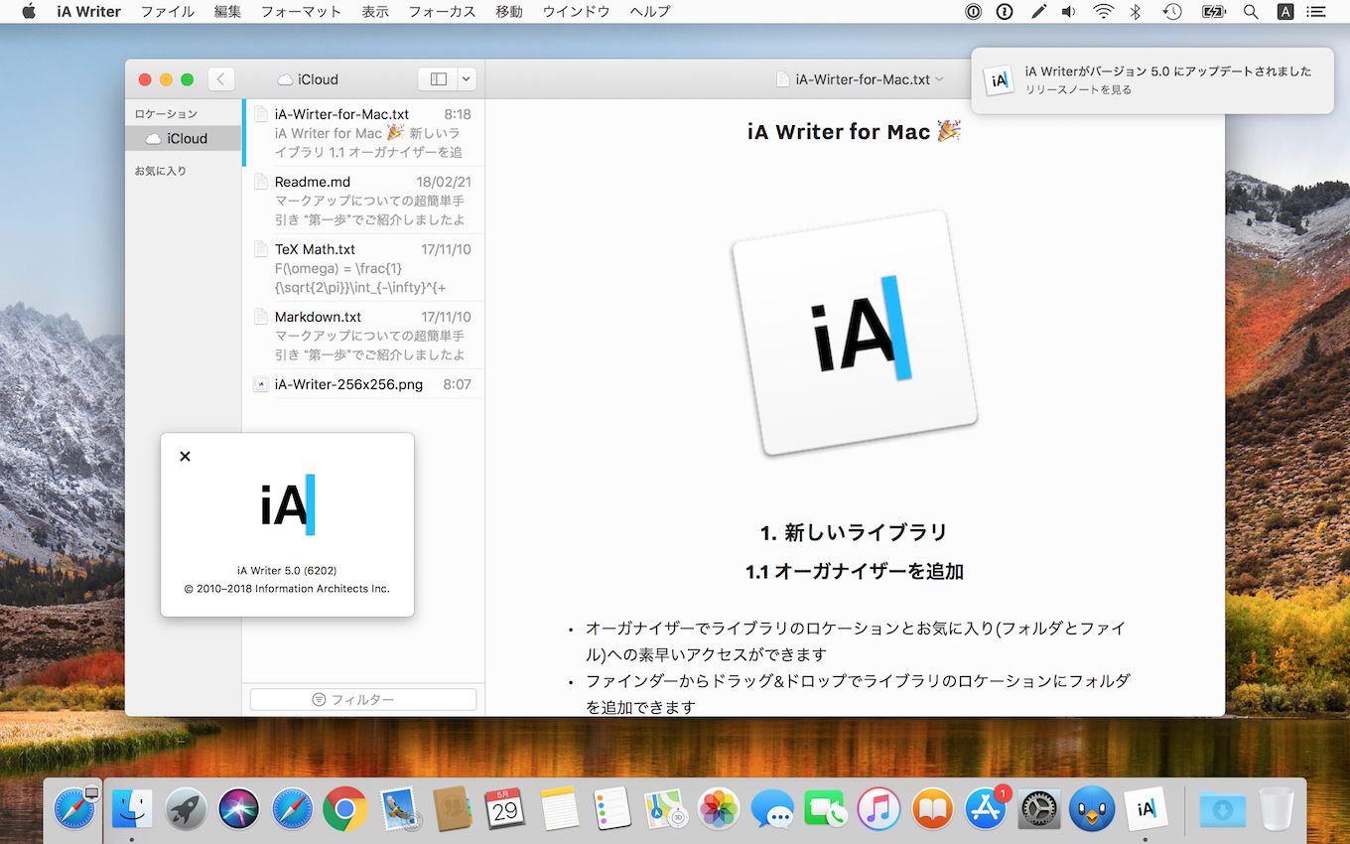Click the Spotlight search magnifier icon
The height and width of the screenshot is (844, 1350).
(x=1251, y=12)
